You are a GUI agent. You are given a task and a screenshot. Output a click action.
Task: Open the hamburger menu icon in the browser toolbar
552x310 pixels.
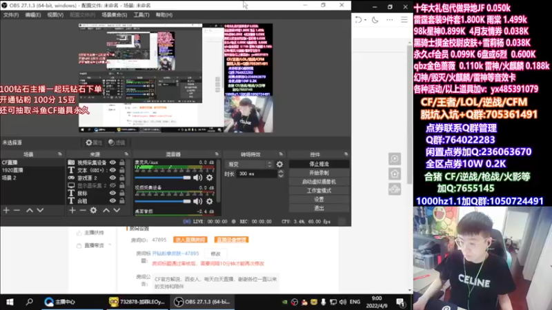(x=404, y=20)
